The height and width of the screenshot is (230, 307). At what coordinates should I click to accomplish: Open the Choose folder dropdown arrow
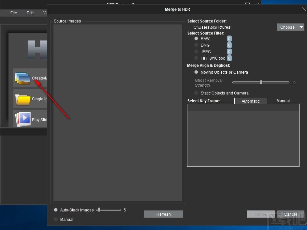click(x=301, y=27)
